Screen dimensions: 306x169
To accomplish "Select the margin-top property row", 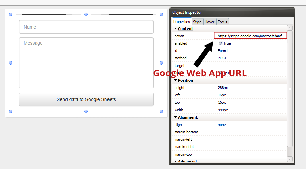I will tap(229, 154).
